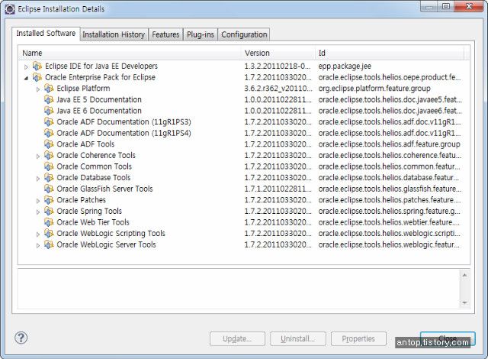Click the Oracle Database Tools icon
Screen dimensions: 488x359
49,178
